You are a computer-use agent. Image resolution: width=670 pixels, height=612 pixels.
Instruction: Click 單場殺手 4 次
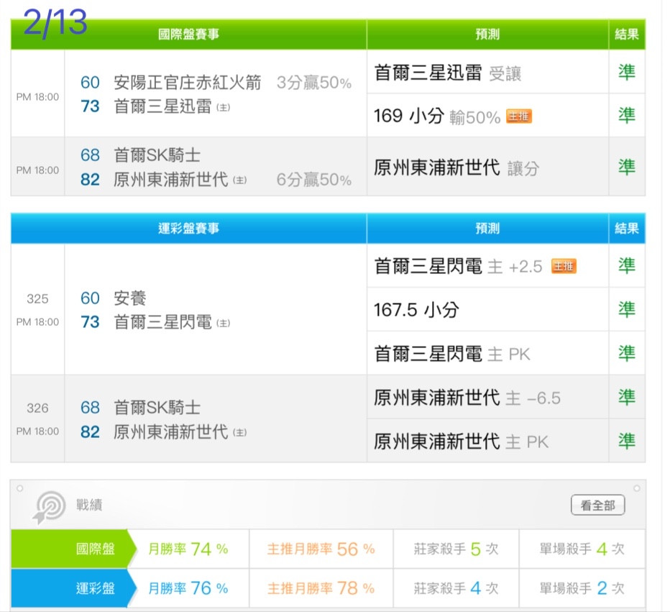pos(582,549)
